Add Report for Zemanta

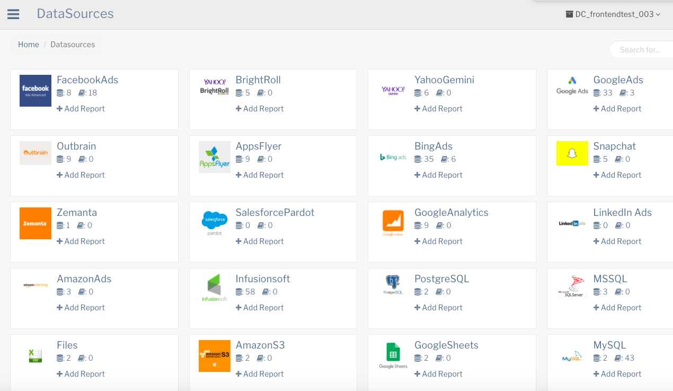click(81, 241)
